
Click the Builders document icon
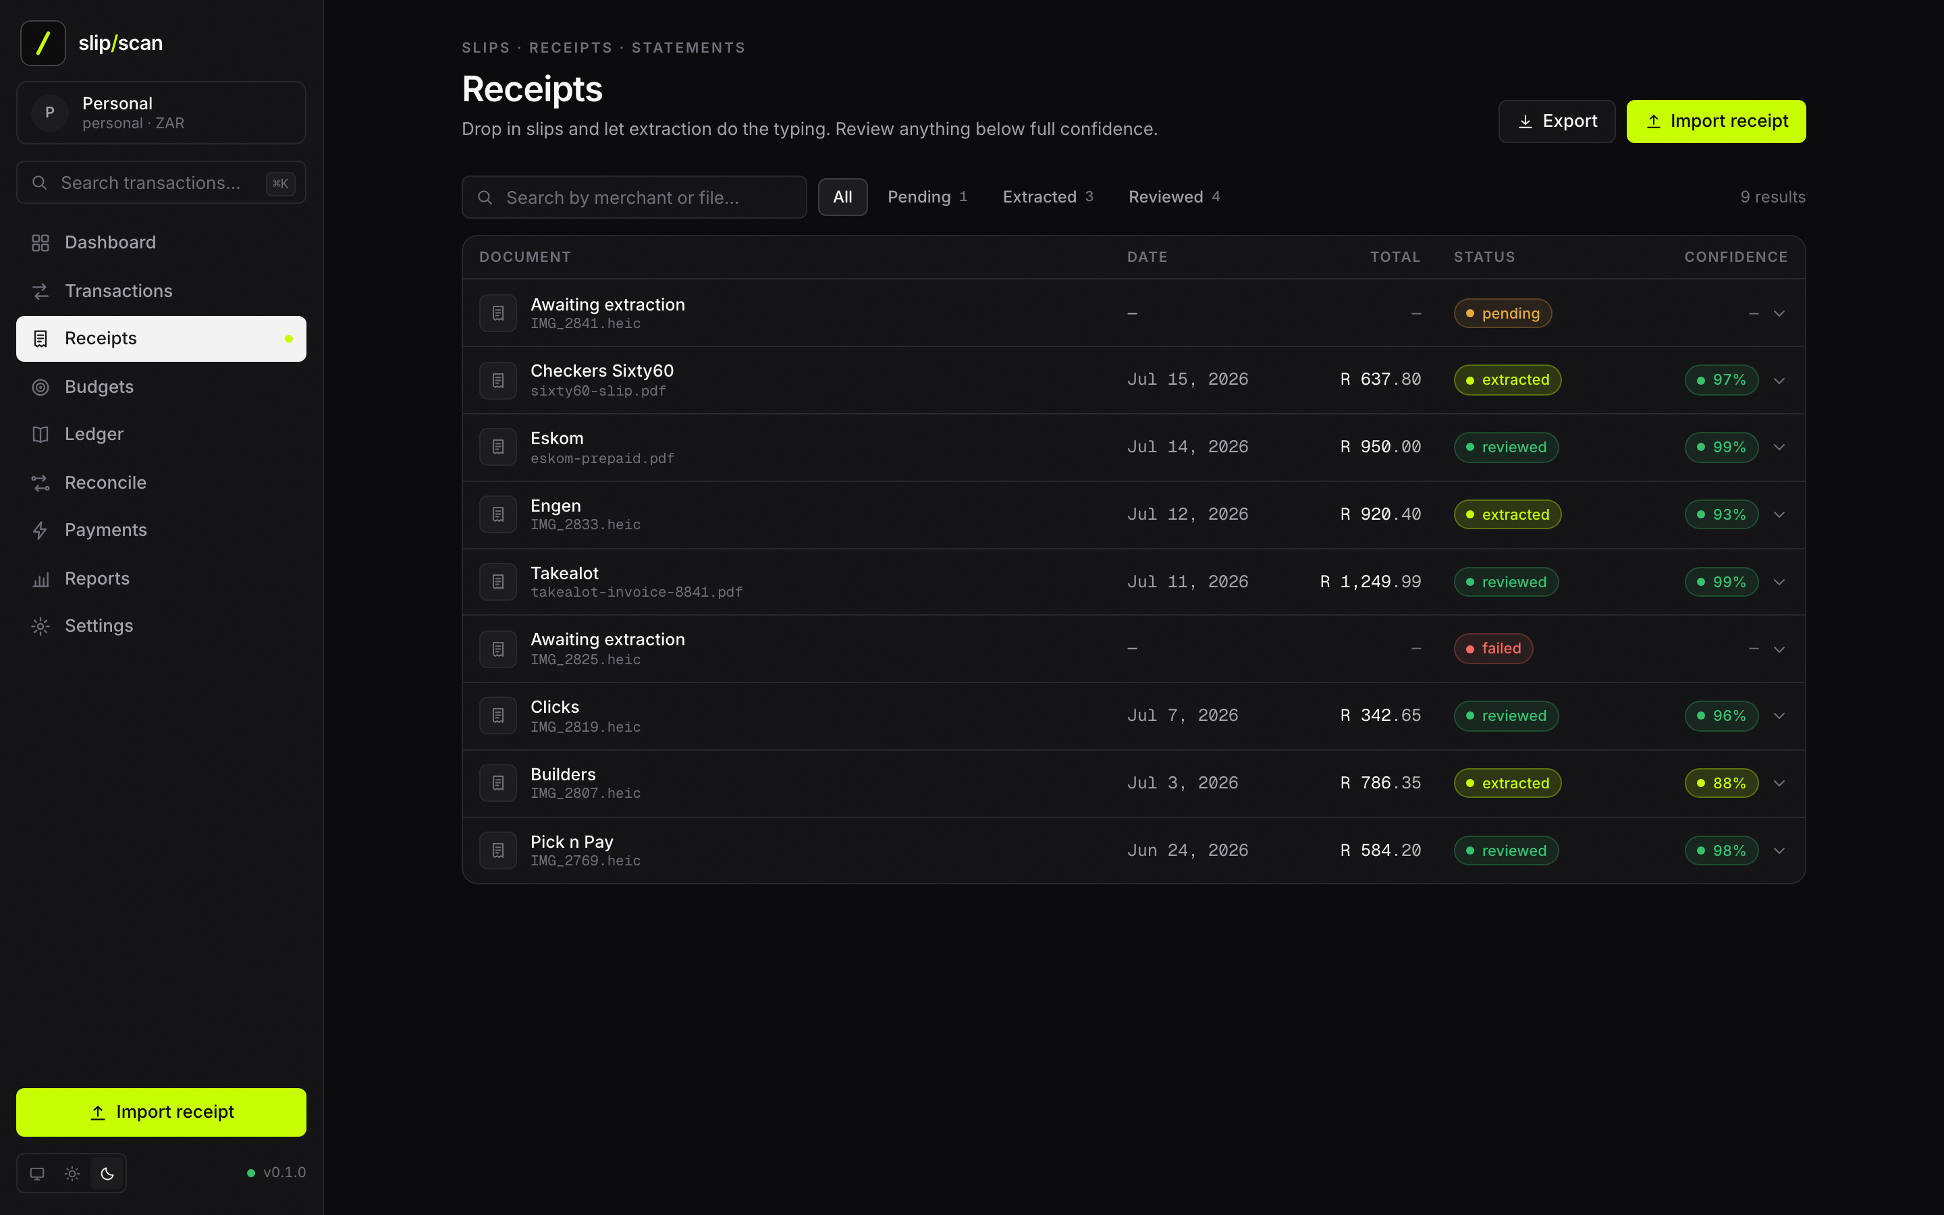[498, 783]
